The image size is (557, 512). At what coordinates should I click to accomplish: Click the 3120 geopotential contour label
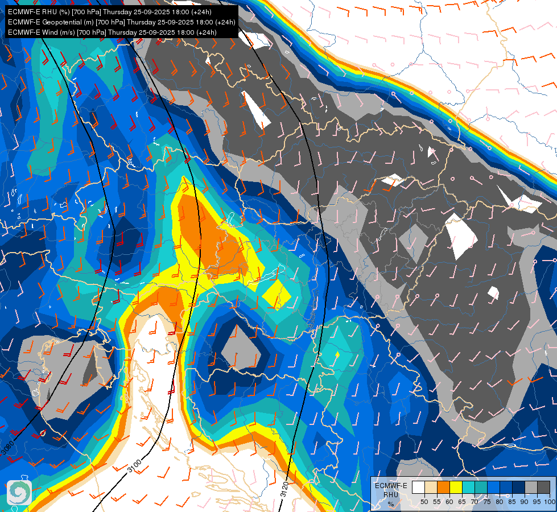[284, 490]
